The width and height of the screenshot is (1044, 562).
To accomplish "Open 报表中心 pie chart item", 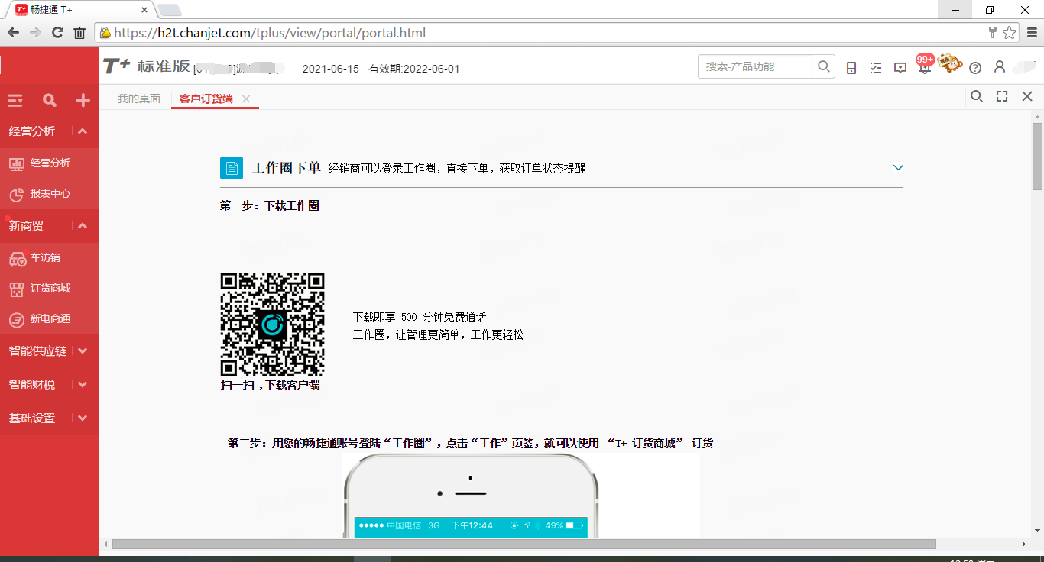I will click(17, 194).
